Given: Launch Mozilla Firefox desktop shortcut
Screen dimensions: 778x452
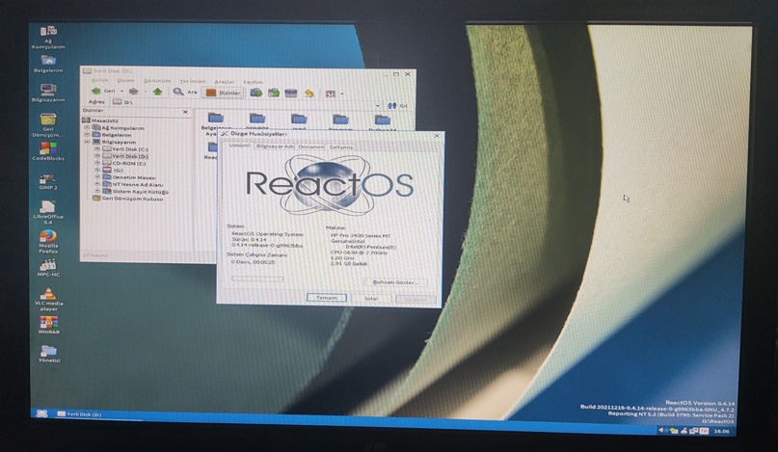Looking at the screenshot, I should tap(48, 241).
